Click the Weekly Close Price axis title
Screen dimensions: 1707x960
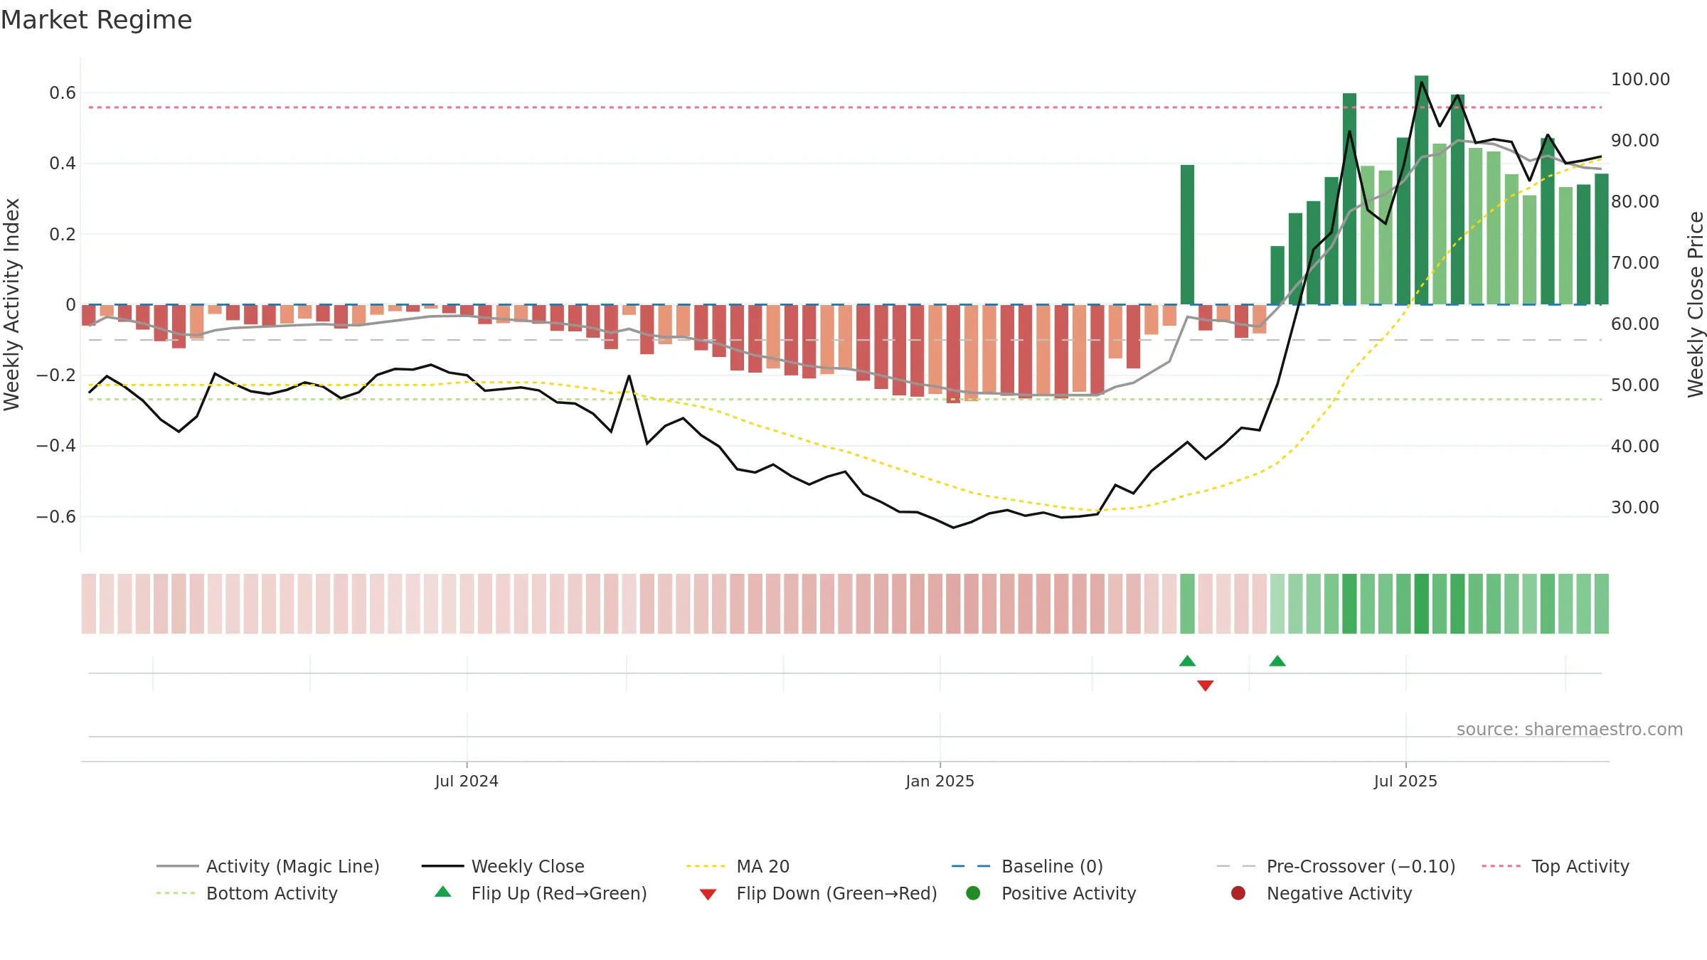(x=1696, y=304)
